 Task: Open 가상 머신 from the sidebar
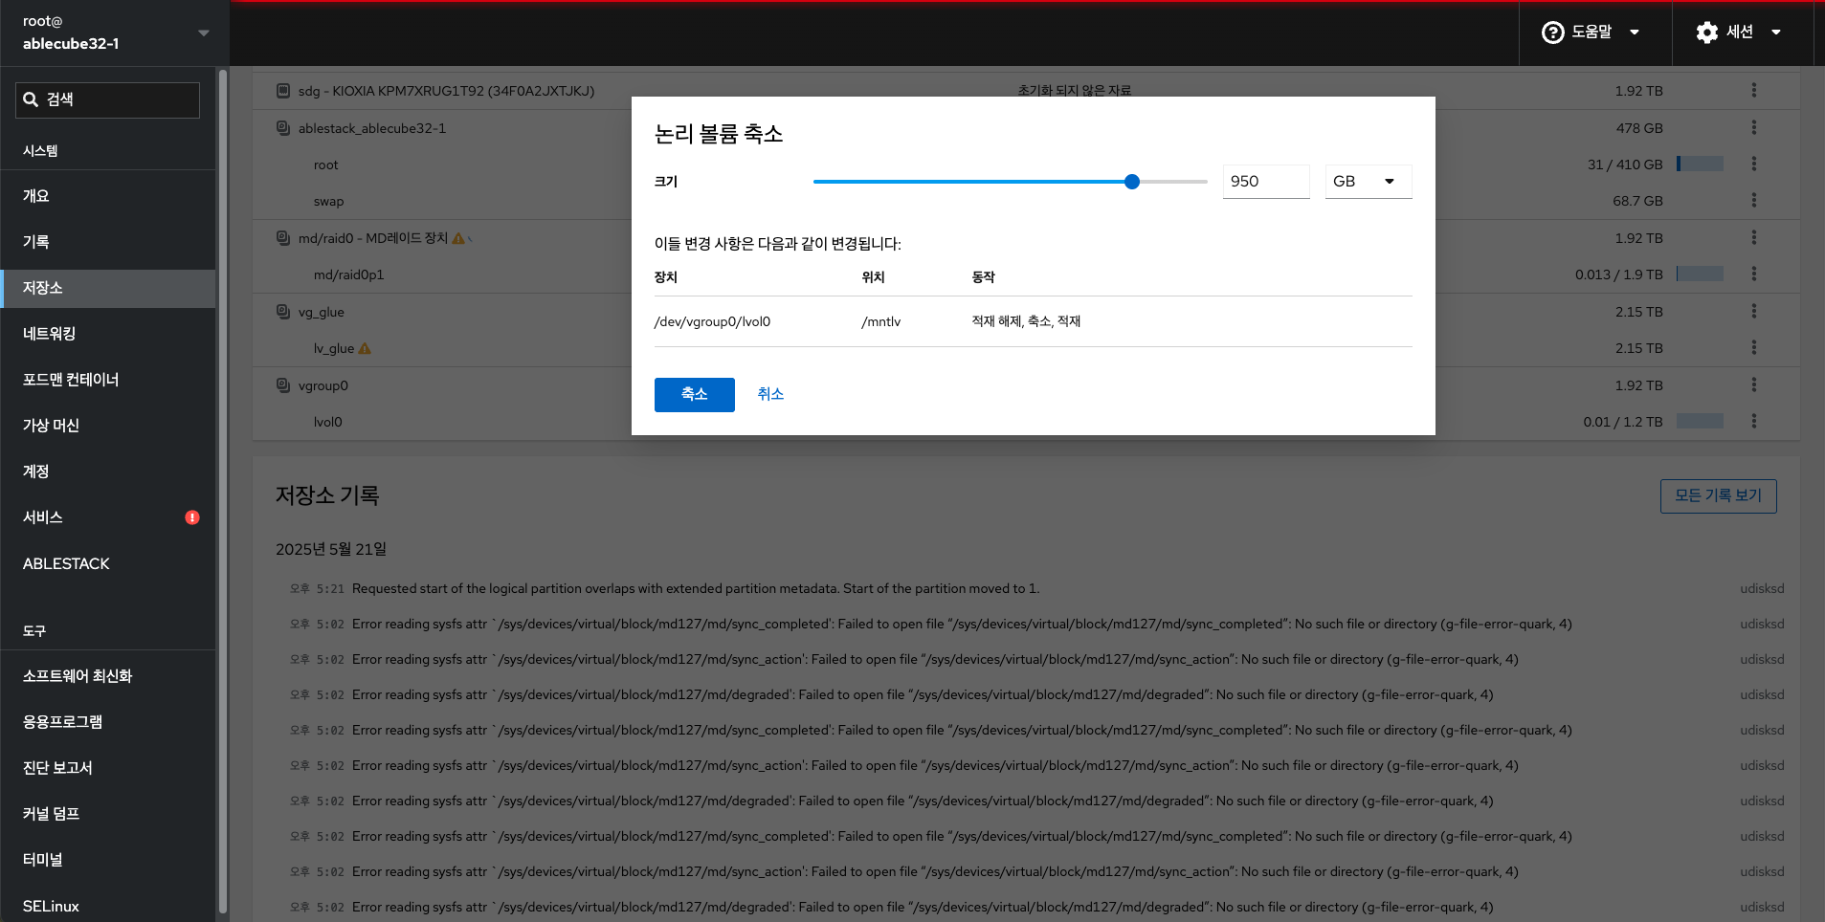52,426
